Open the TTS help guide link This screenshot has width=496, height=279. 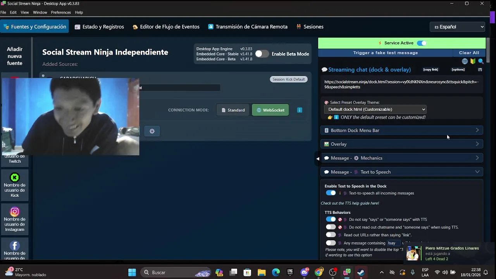(350, 203)
